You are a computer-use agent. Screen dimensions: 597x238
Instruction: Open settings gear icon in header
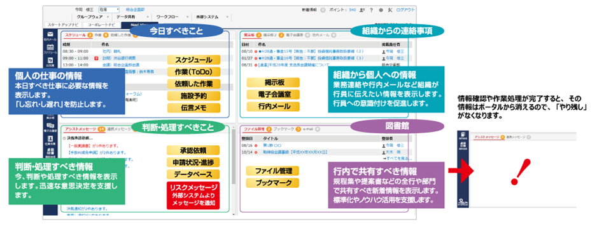[381, 10]
